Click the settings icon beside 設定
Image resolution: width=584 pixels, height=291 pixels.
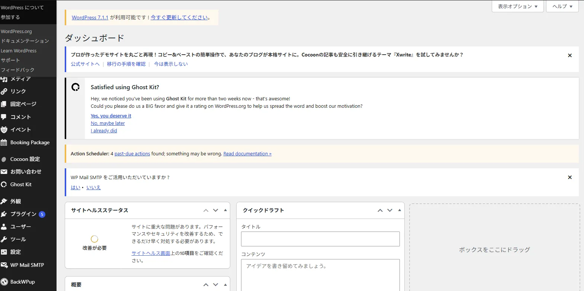point(4,252)
